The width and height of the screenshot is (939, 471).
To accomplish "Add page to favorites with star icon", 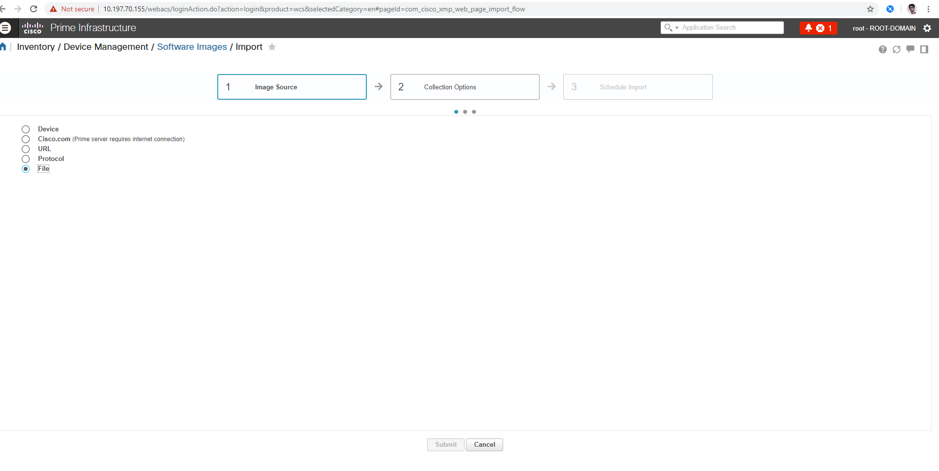I will click(x=272, y=47).
